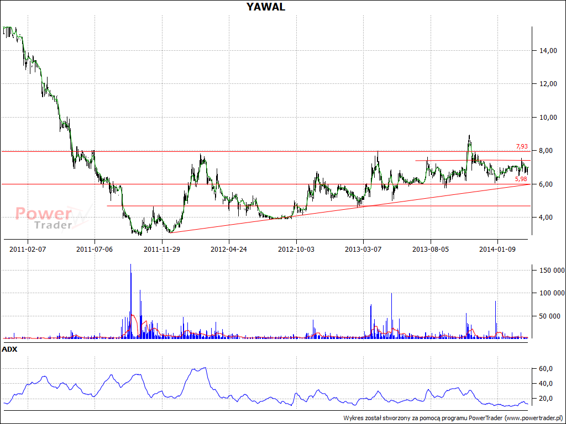Click the red 5,98 support level label
Screen dimensions: 566x424
pos(521,179)
